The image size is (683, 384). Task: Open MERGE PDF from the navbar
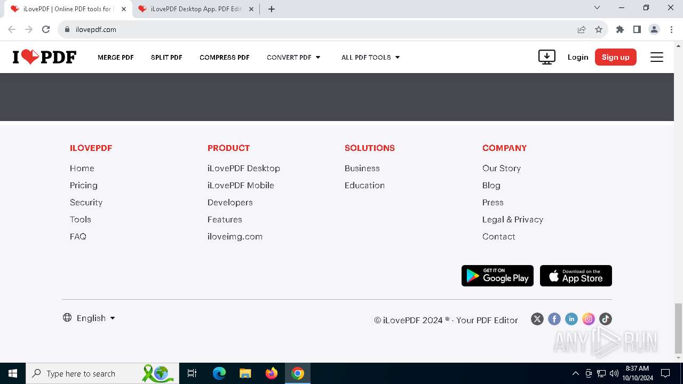pyautogui.click(x=116, y=57)
